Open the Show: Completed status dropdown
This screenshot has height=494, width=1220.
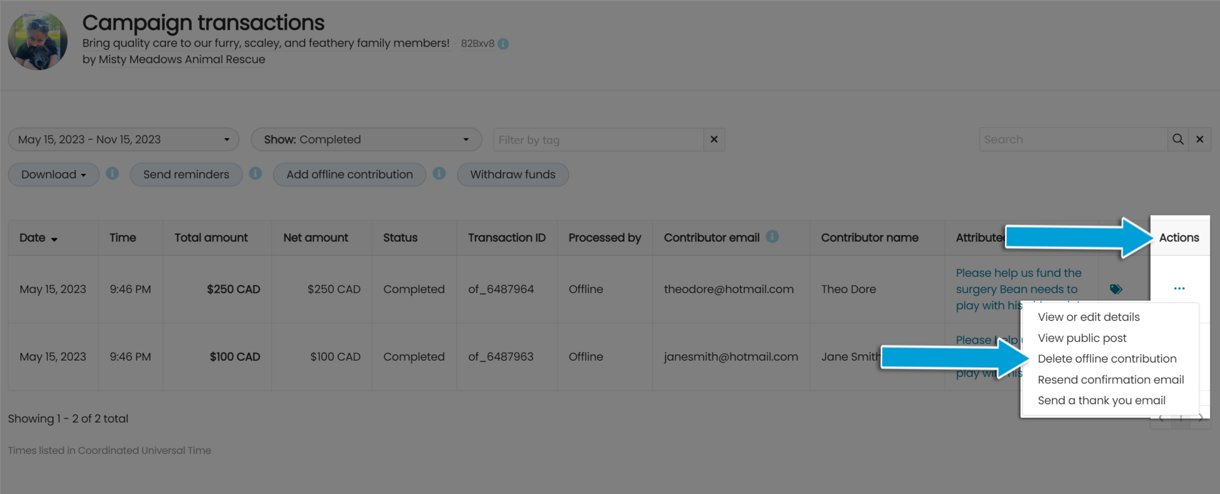(366, 139)
